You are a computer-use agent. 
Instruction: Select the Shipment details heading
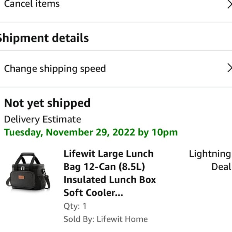[x=44, y=38]
